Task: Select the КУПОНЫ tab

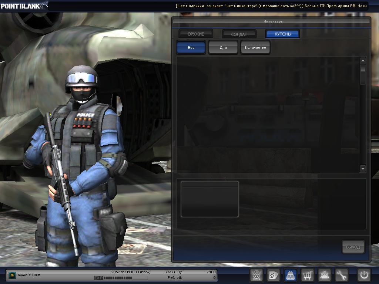Action: [282, 34]
